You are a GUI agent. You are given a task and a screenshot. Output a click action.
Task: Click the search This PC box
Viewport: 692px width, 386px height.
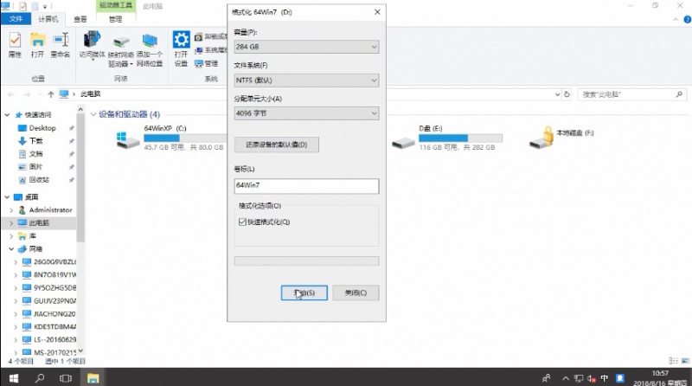(x=632, y=94)
